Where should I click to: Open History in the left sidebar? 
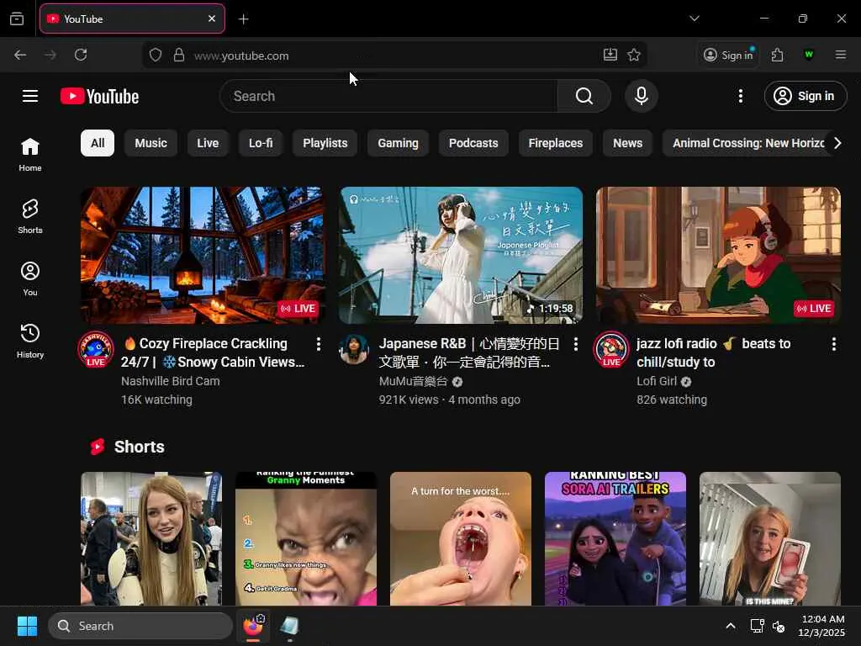(x=30, y=341)
